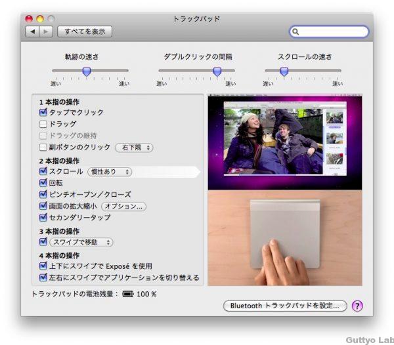Click the battery level icon
394x345 pixels.
[x=127, y=294]
